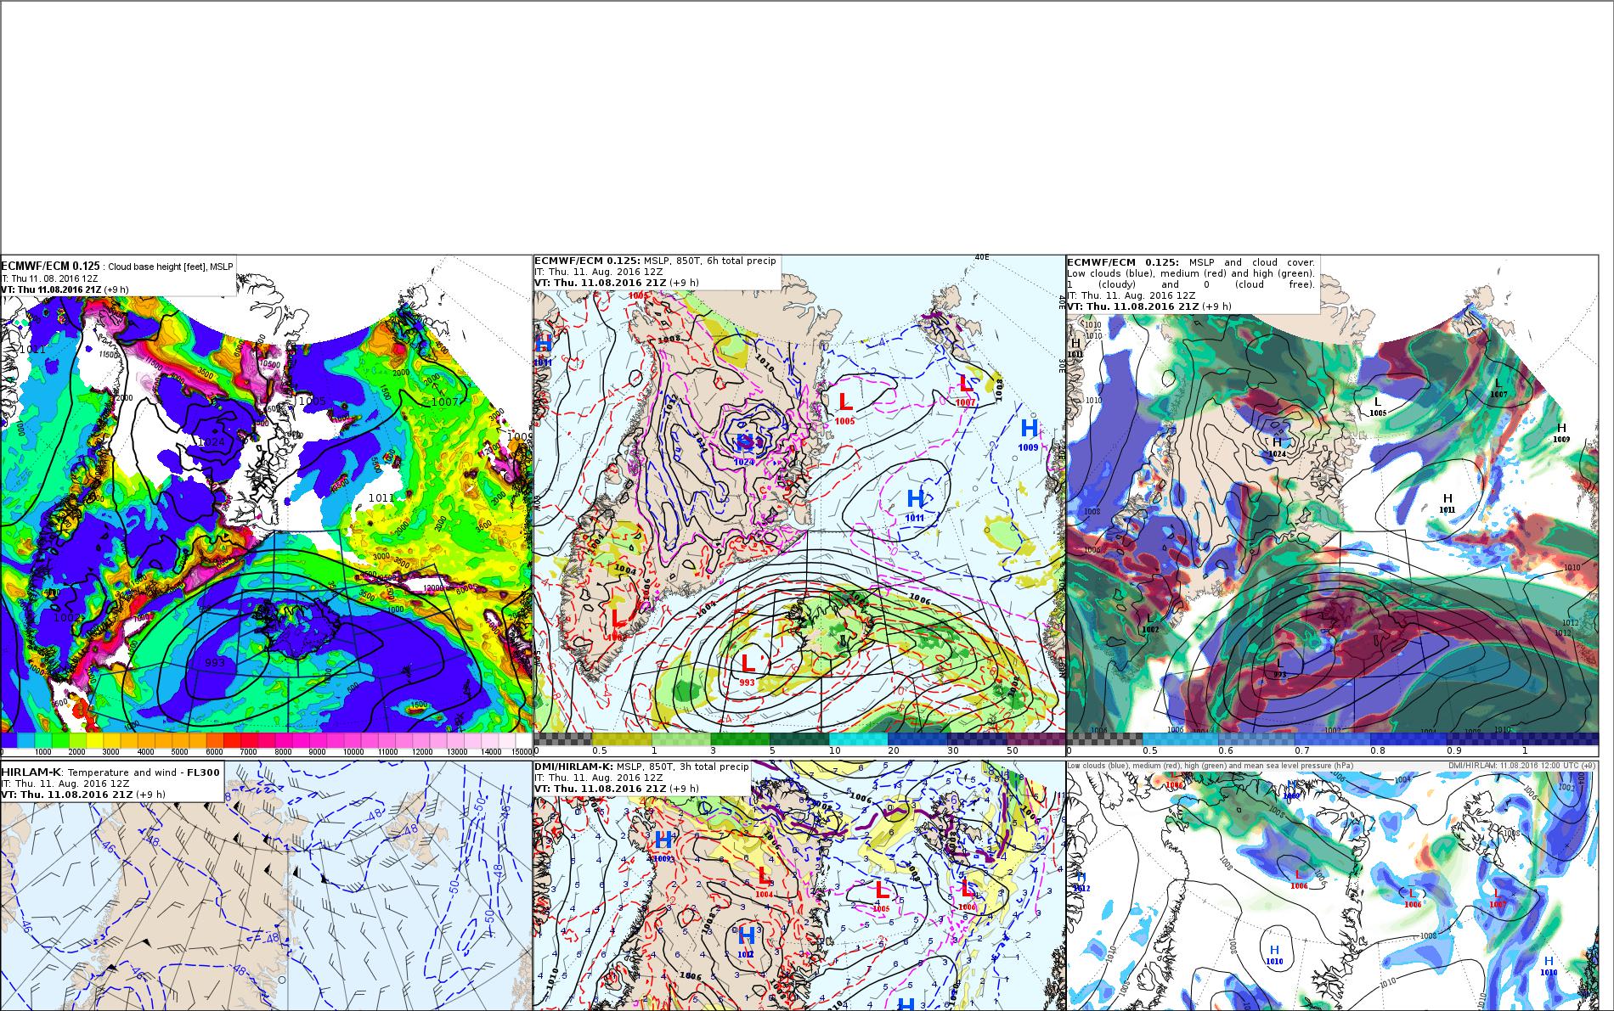Open the DMI/HIRLAM-K 3h total precip map

799,885
